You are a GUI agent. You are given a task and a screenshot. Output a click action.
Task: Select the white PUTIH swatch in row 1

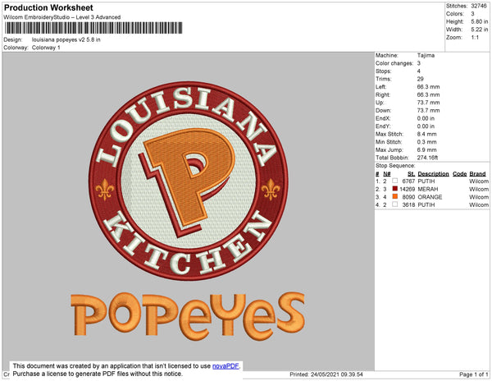click(x=395, y=181)
